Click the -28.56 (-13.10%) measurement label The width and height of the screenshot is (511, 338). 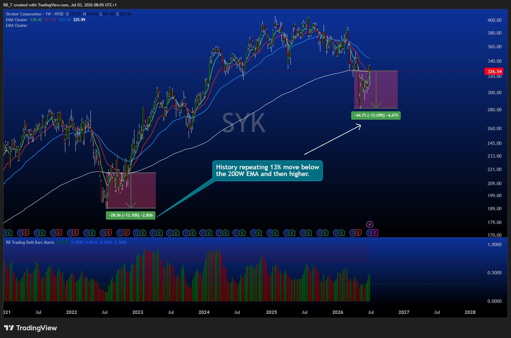131,215
